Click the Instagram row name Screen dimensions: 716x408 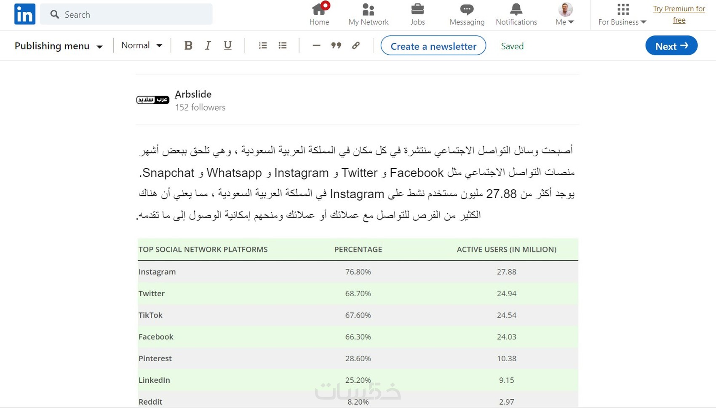(x=157, y=272)
